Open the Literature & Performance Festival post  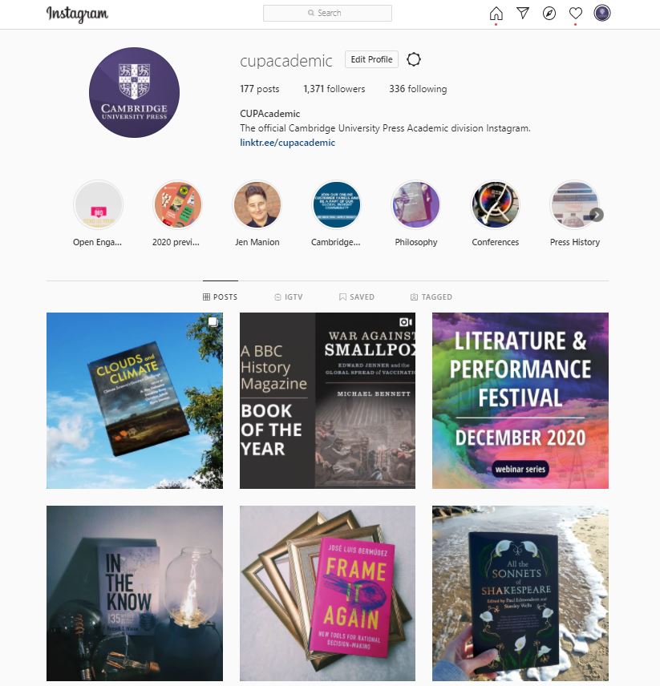[520, 401]
